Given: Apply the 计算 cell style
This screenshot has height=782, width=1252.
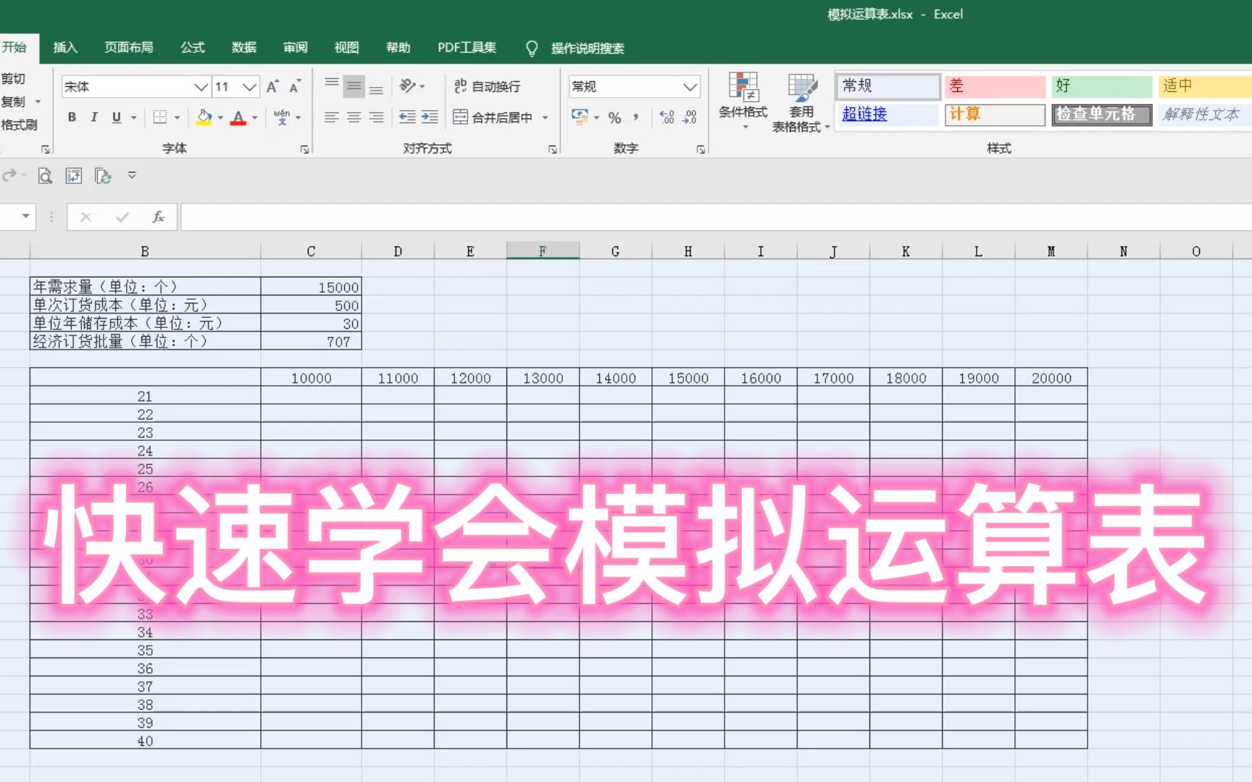Looking at the screenshot, I should tap(995, 114).
